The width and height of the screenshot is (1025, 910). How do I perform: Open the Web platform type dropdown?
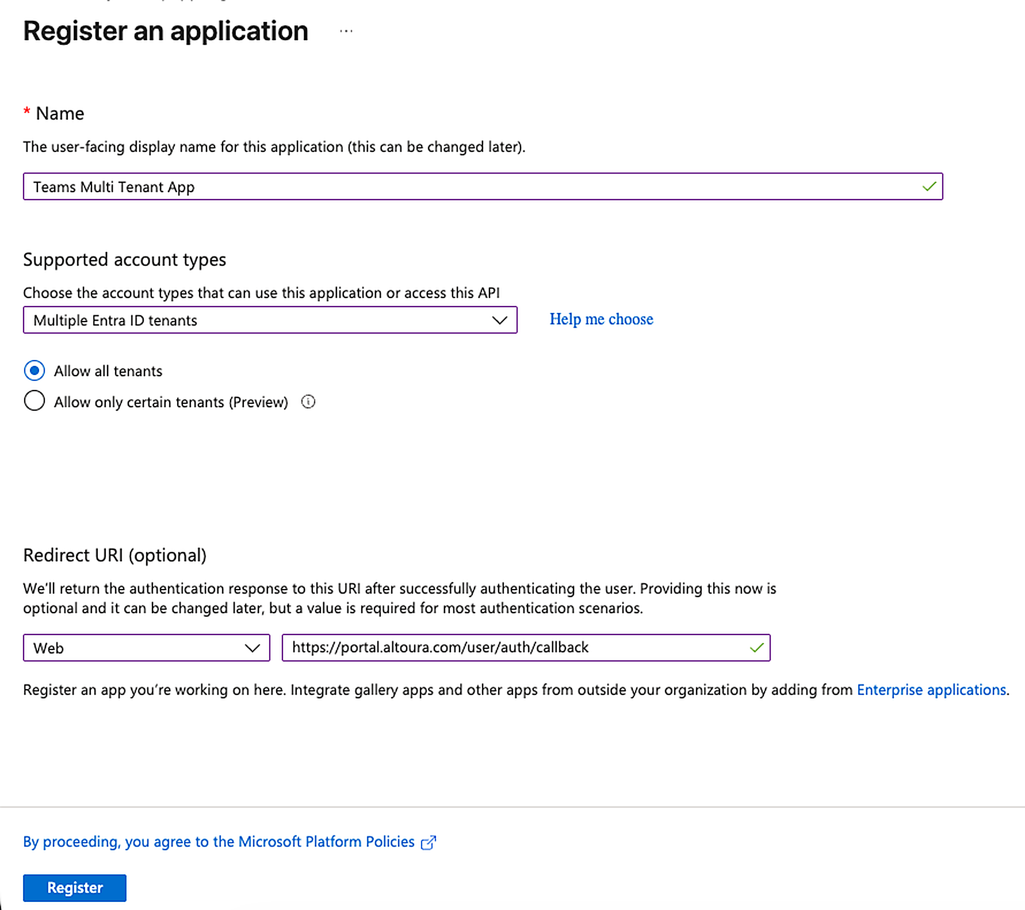[x=146, y=648]
